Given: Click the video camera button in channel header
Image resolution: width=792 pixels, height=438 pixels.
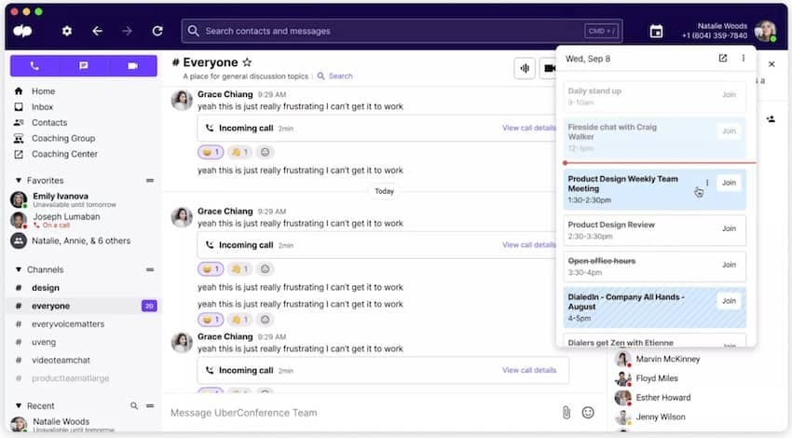Looking at the screenshot, I should [x=549, y=68].
